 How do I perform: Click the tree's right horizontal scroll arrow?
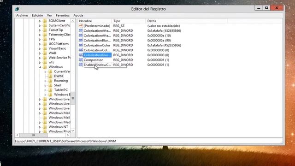(68, 135)
